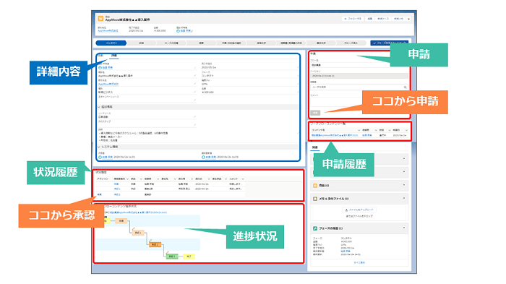Focus the approver user lookup input field
506x284 pixels.
click(x=359, y=87)
